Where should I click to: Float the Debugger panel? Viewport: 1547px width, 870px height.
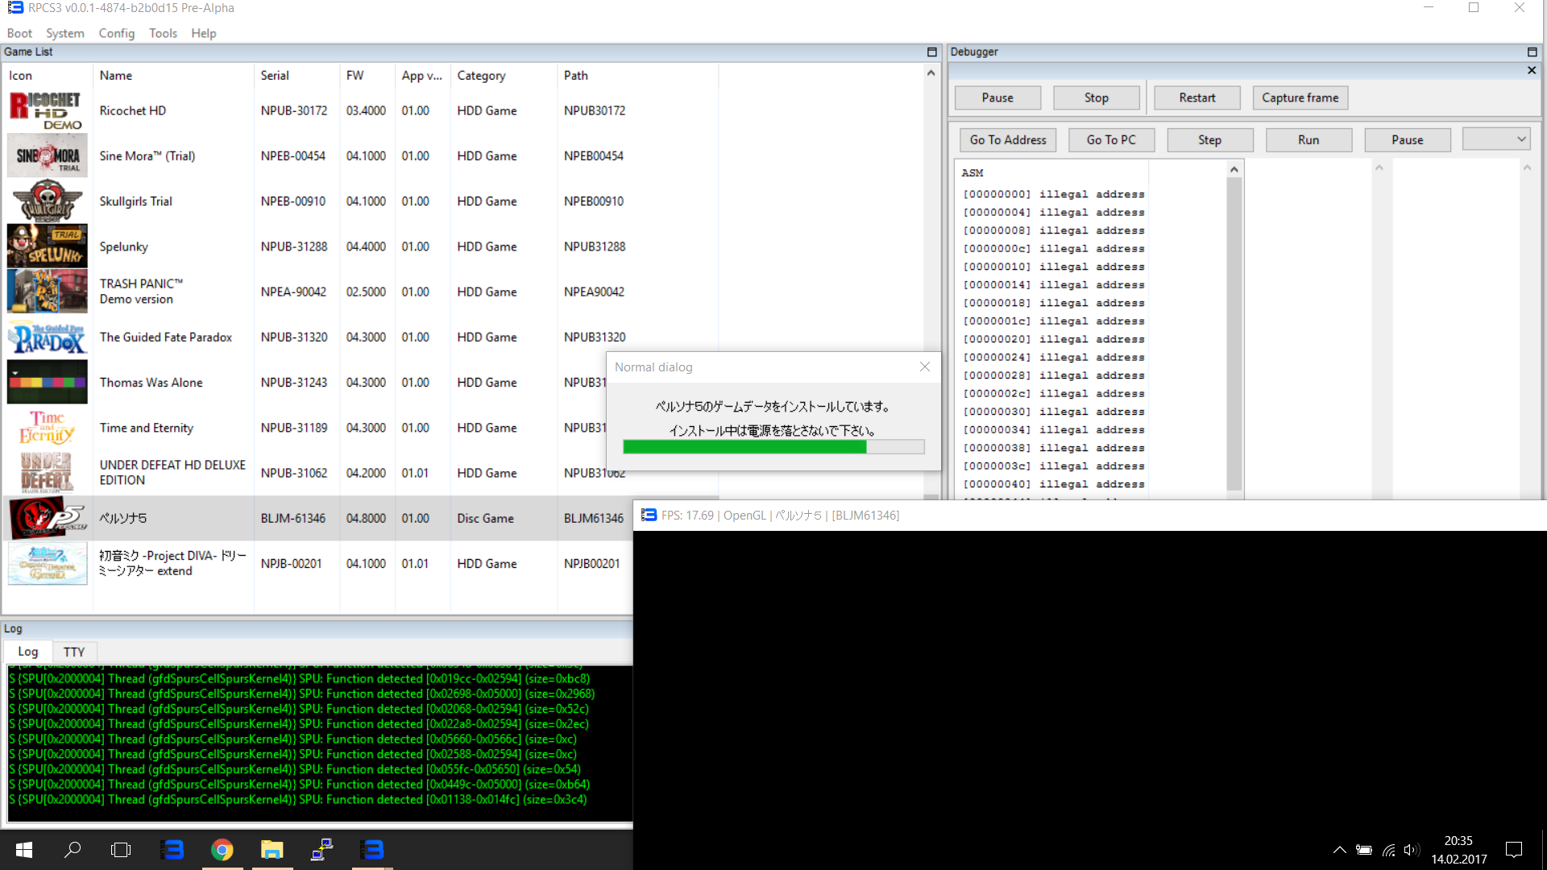(1532, 52)
